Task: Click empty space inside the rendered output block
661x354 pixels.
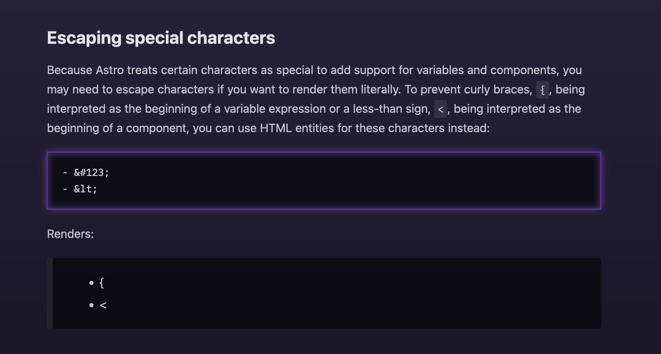Action: tap(347, 293)
